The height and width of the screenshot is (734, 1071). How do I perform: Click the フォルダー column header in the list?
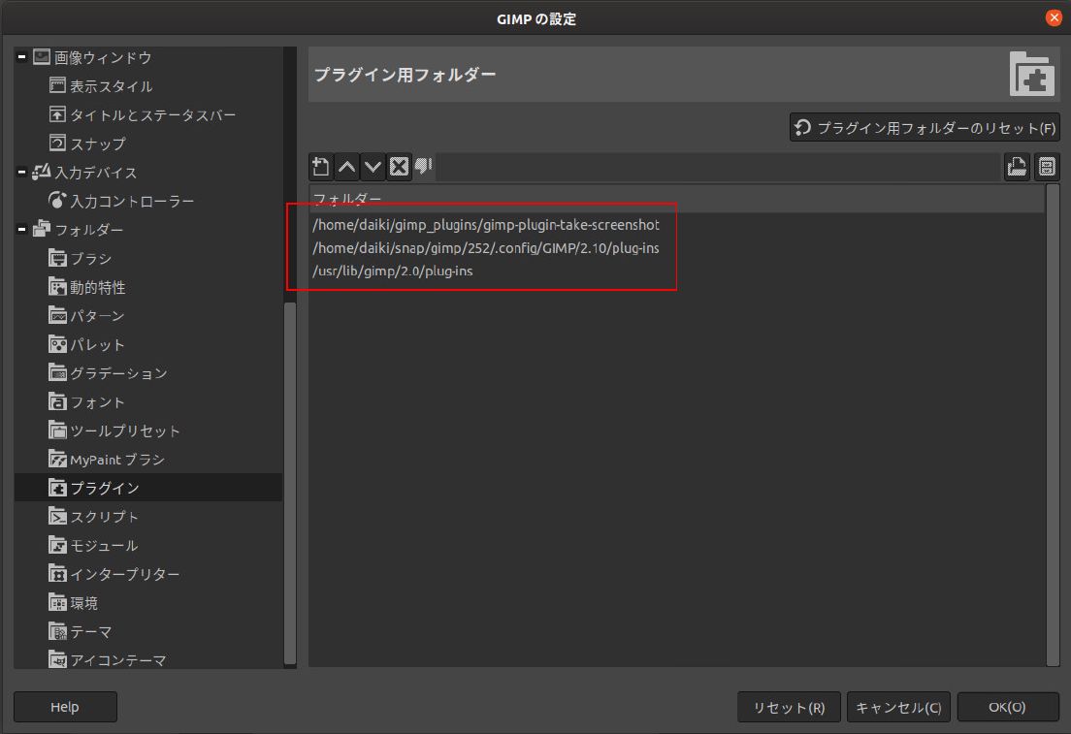676,199
